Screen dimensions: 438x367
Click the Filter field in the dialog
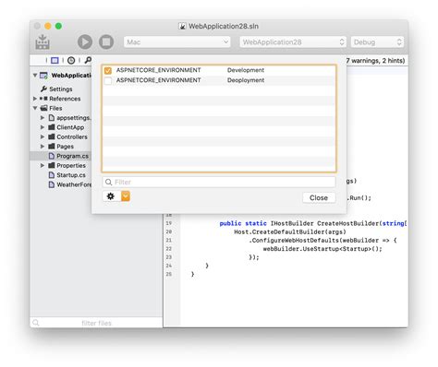219,182
